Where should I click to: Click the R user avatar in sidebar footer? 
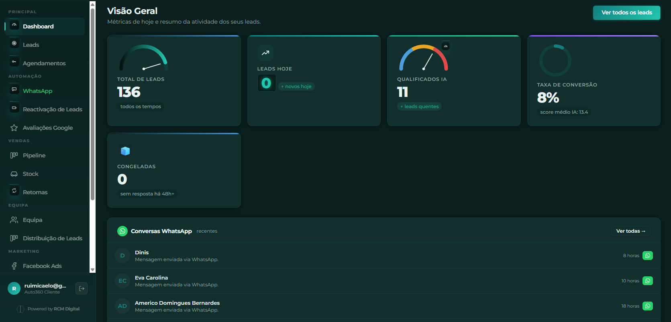14,288
